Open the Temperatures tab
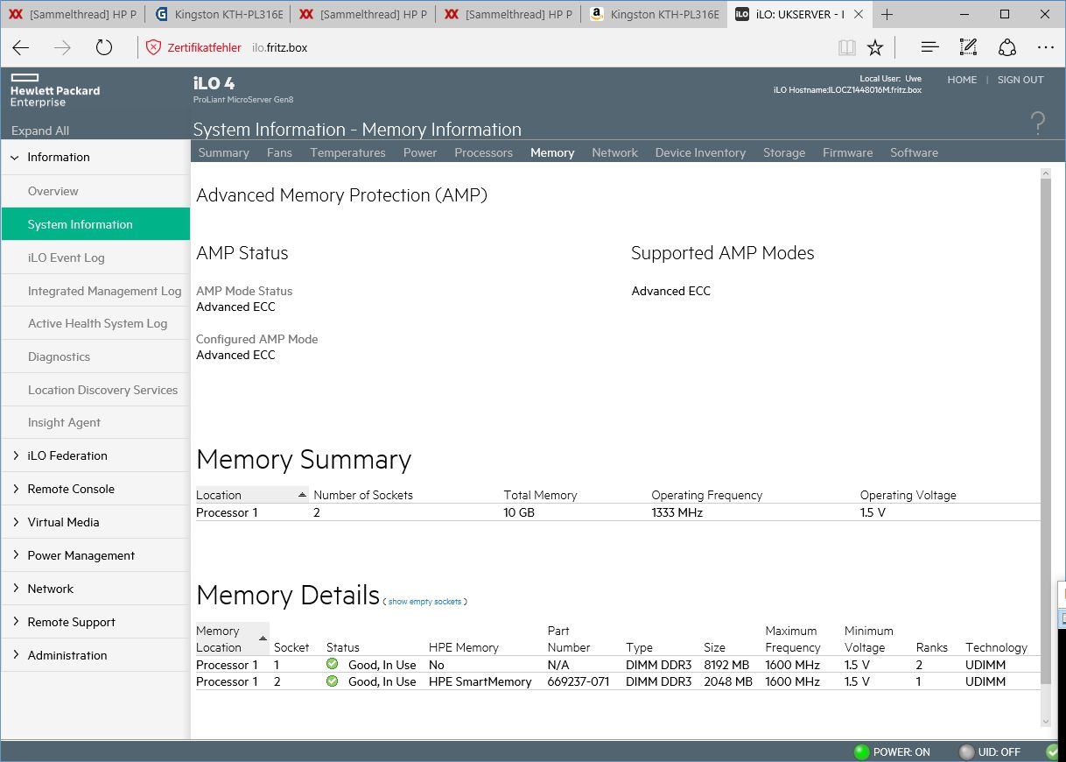1066x762 pixels. tap(347, 152)
